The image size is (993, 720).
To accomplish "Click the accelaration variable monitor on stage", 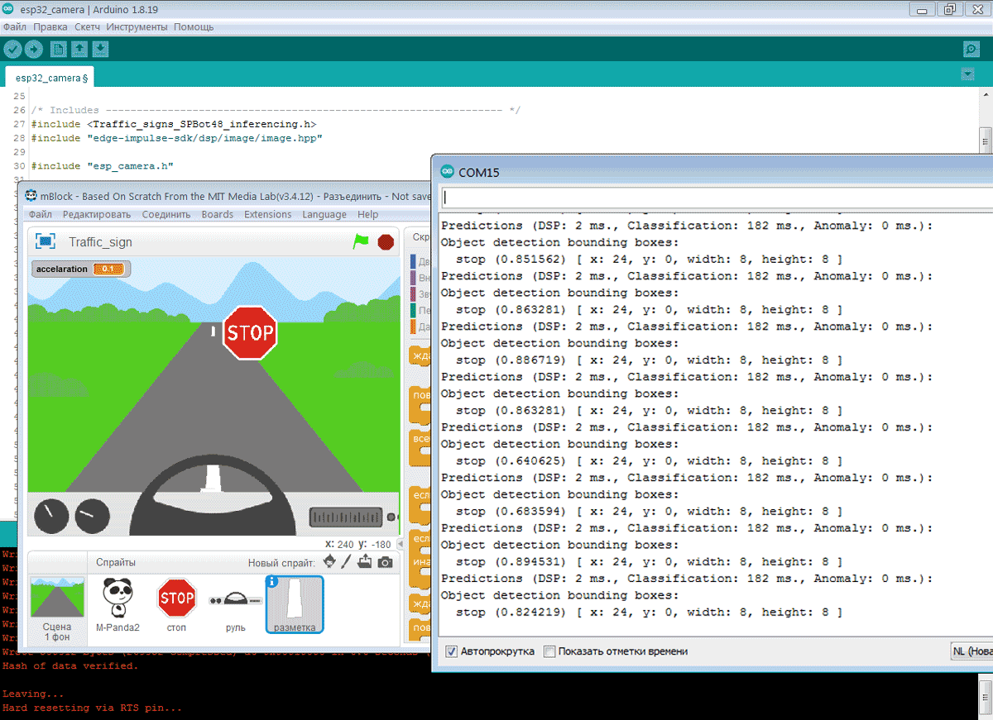I will point(82,269).
